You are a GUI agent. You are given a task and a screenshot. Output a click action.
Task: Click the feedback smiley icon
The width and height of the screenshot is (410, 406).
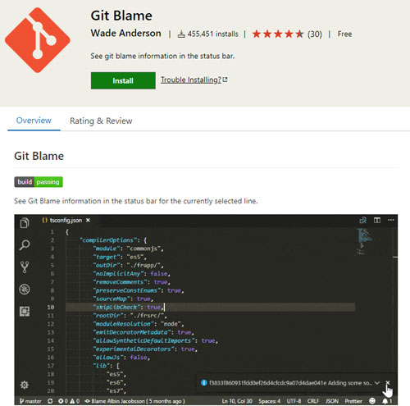(x=372, y=401)
